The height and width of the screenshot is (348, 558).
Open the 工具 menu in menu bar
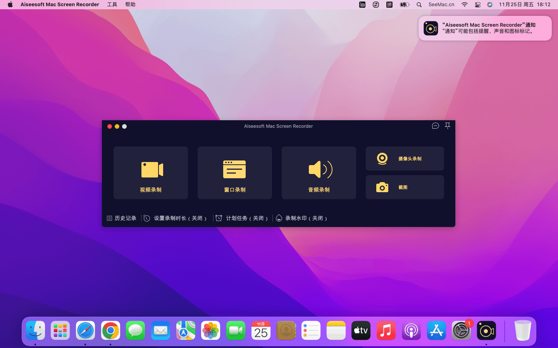coord(112,5)
